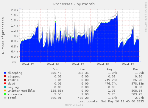
Task: Click the total minimum value 488.28
Action: pyautogui.click(x=83, y=98)
